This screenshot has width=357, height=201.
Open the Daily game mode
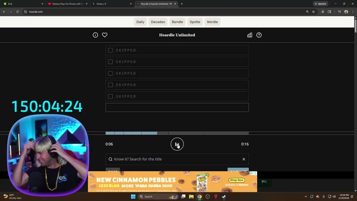(140, 22)
